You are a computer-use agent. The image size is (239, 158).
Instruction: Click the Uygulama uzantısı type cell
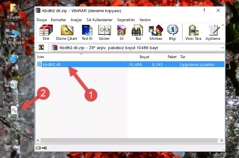[x=197, y=64]
